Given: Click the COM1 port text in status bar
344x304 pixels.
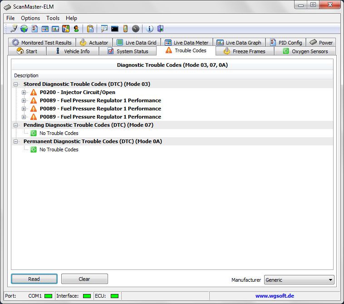Looking at the screenshot, I should (35, 296).
